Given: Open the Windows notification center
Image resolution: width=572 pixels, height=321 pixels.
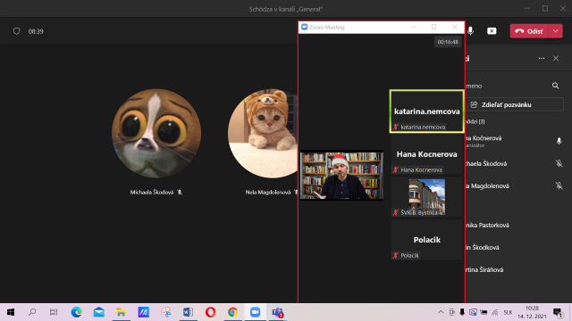Looking at the screenshot, I should click(558, 312).
